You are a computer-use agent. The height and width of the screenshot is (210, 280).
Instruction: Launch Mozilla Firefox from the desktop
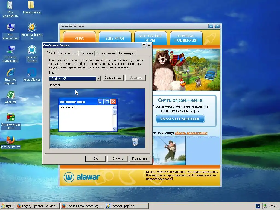pyautogui.click(x=10, y=142)
